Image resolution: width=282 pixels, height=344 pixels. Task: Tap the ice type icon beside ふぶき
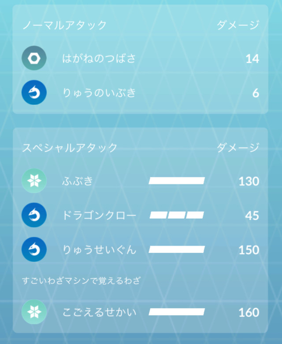pyautogui.click(x=34, y=181)
